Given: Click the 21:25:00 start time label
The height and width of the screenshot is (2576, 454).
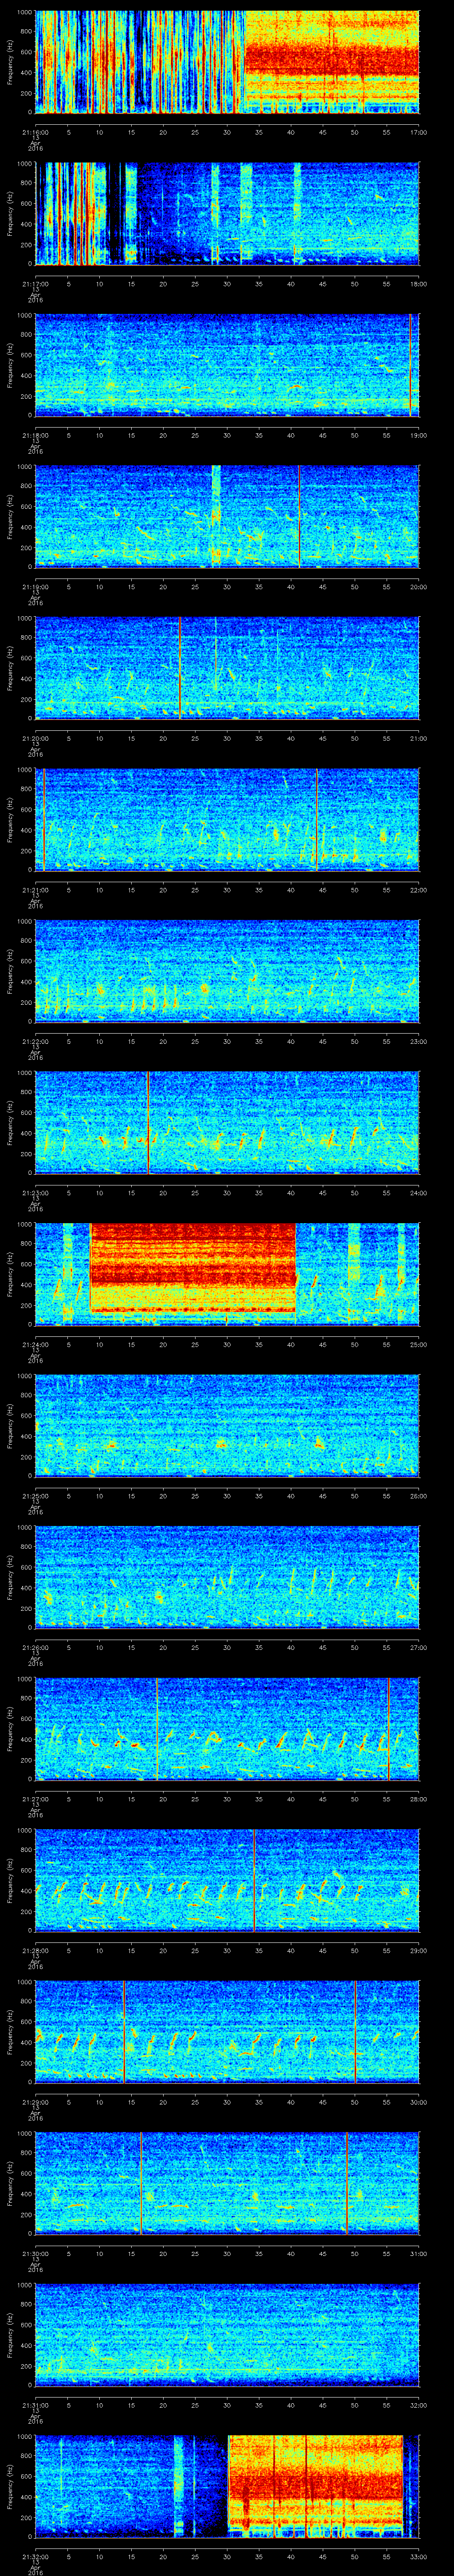Looking at the screenshot, I should [x=35, y=1496].
